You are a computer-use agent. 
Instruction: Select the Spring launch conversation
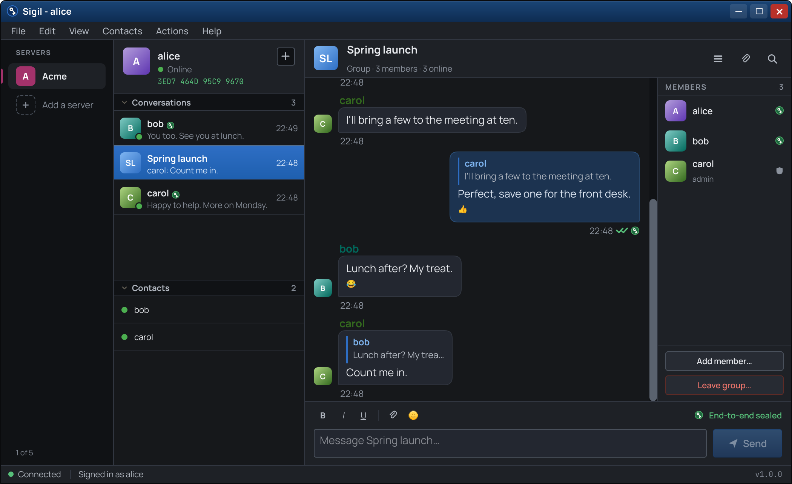[x=209, y=163]
